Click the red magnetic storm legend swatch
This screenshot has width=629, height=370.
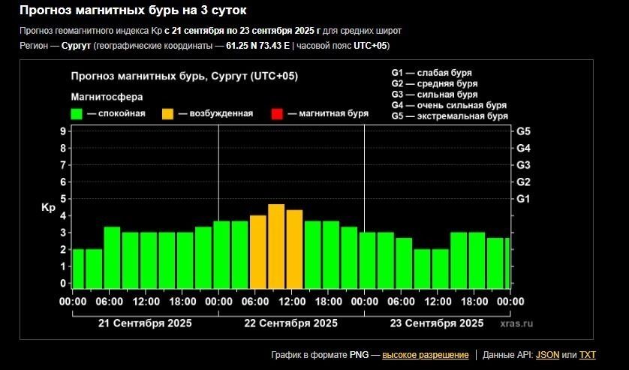pyautogui.click(x=277, y=114)
